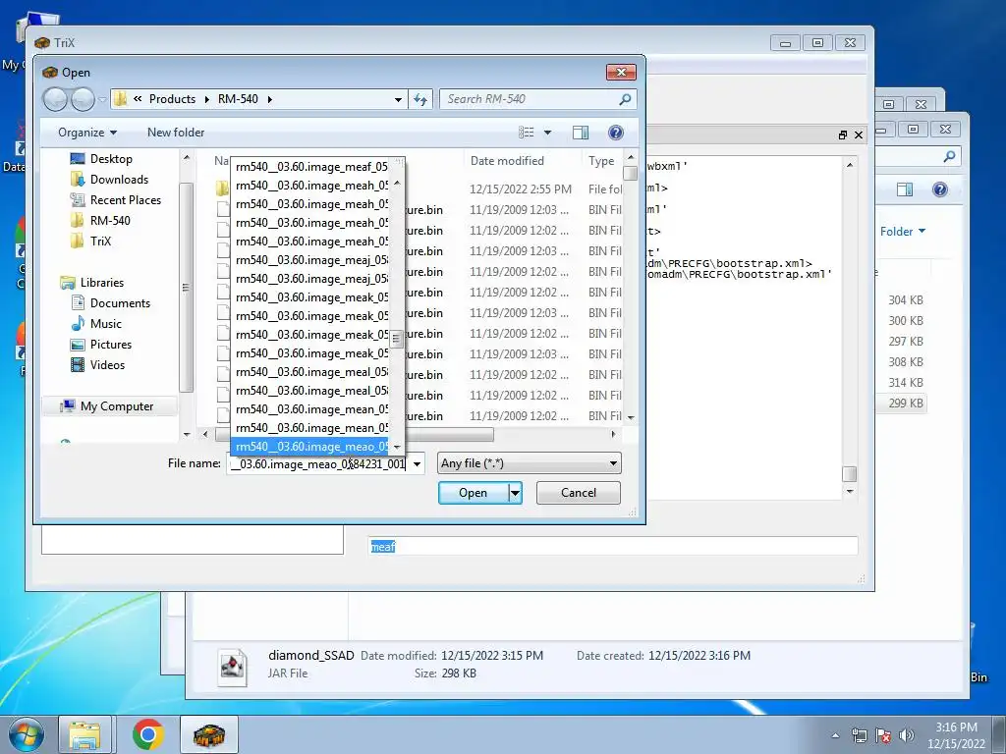The height and width of the screenshot is (754, 1006).
Task: Open the help icon in Open dialog toolbar
Action: click(615, 133)
